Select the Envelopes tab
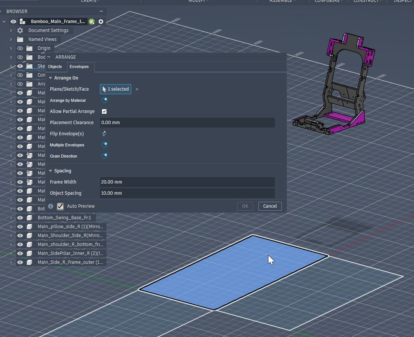The image size is (414, 337). (79, 67)
